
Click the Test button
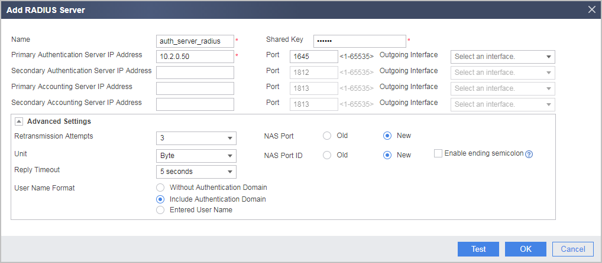tap(478, 249)
